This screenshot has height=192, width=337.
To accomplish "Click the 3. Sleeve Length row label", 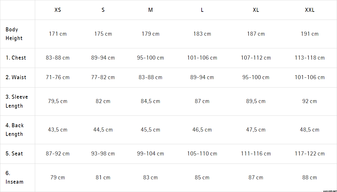I will tap(17, 101).
